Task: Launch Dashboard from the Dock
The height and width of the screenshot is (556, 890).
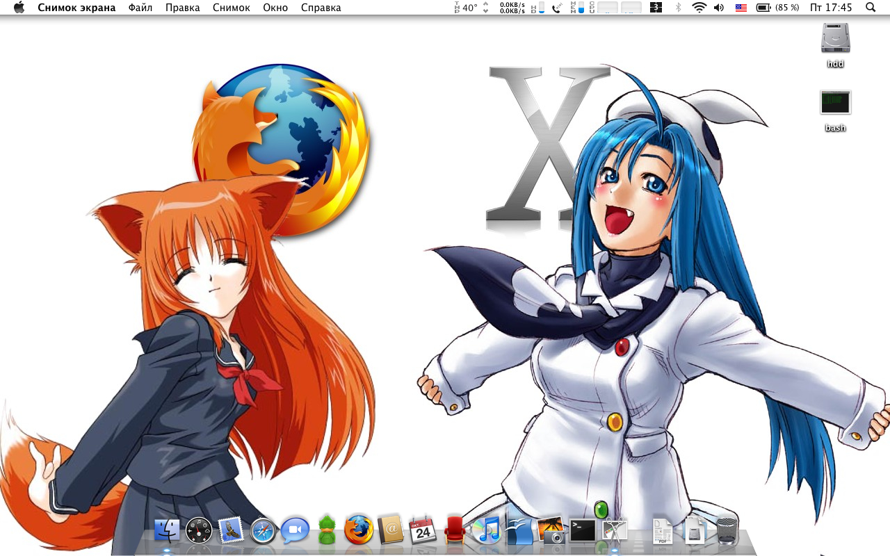Action: point(199,531)
